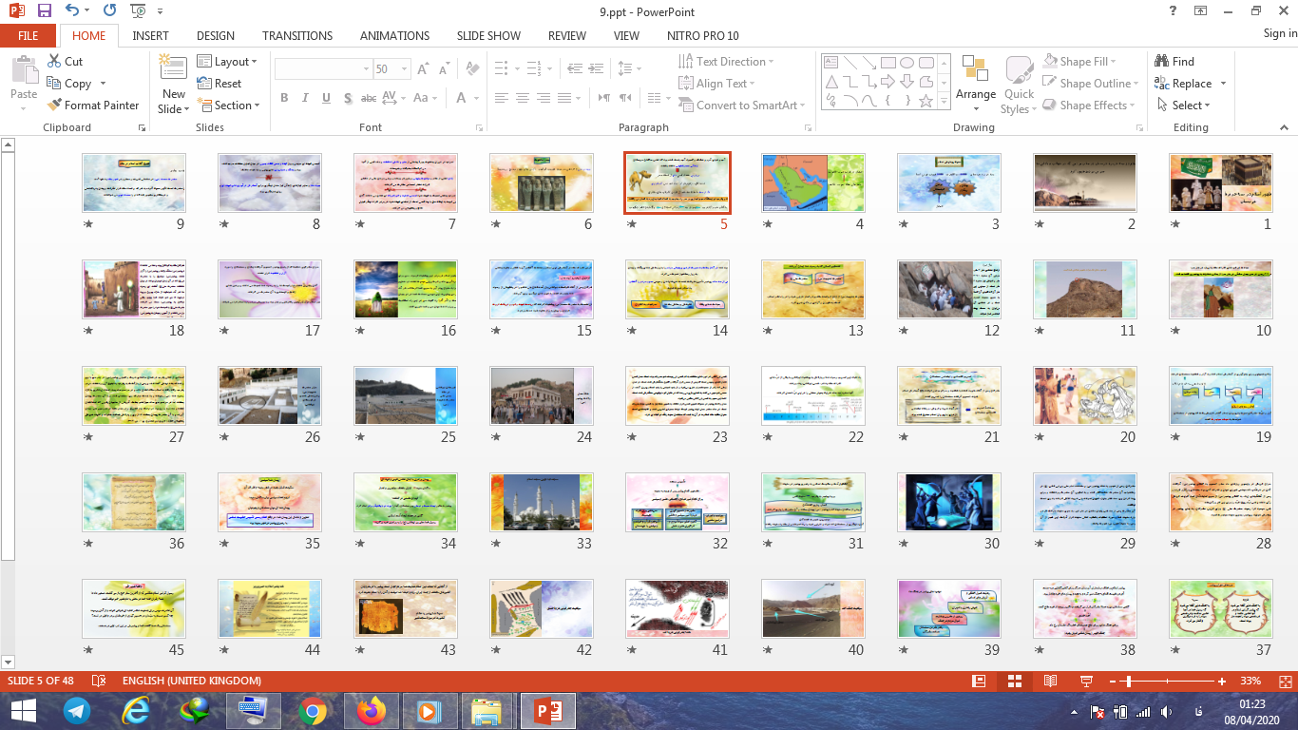Select slide 33 mosque thumbnail
This screenshot has width=1298, height=730.
(x=541, y=502)
